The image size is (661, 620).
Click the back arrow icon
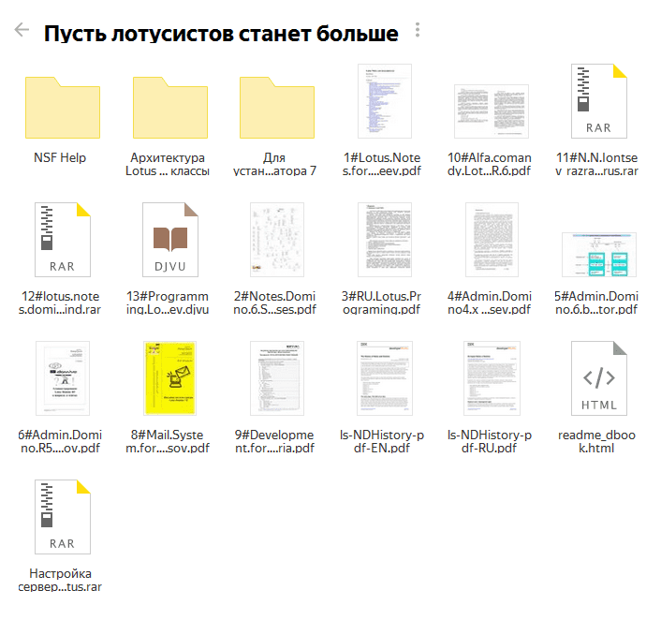pos(22,30)
